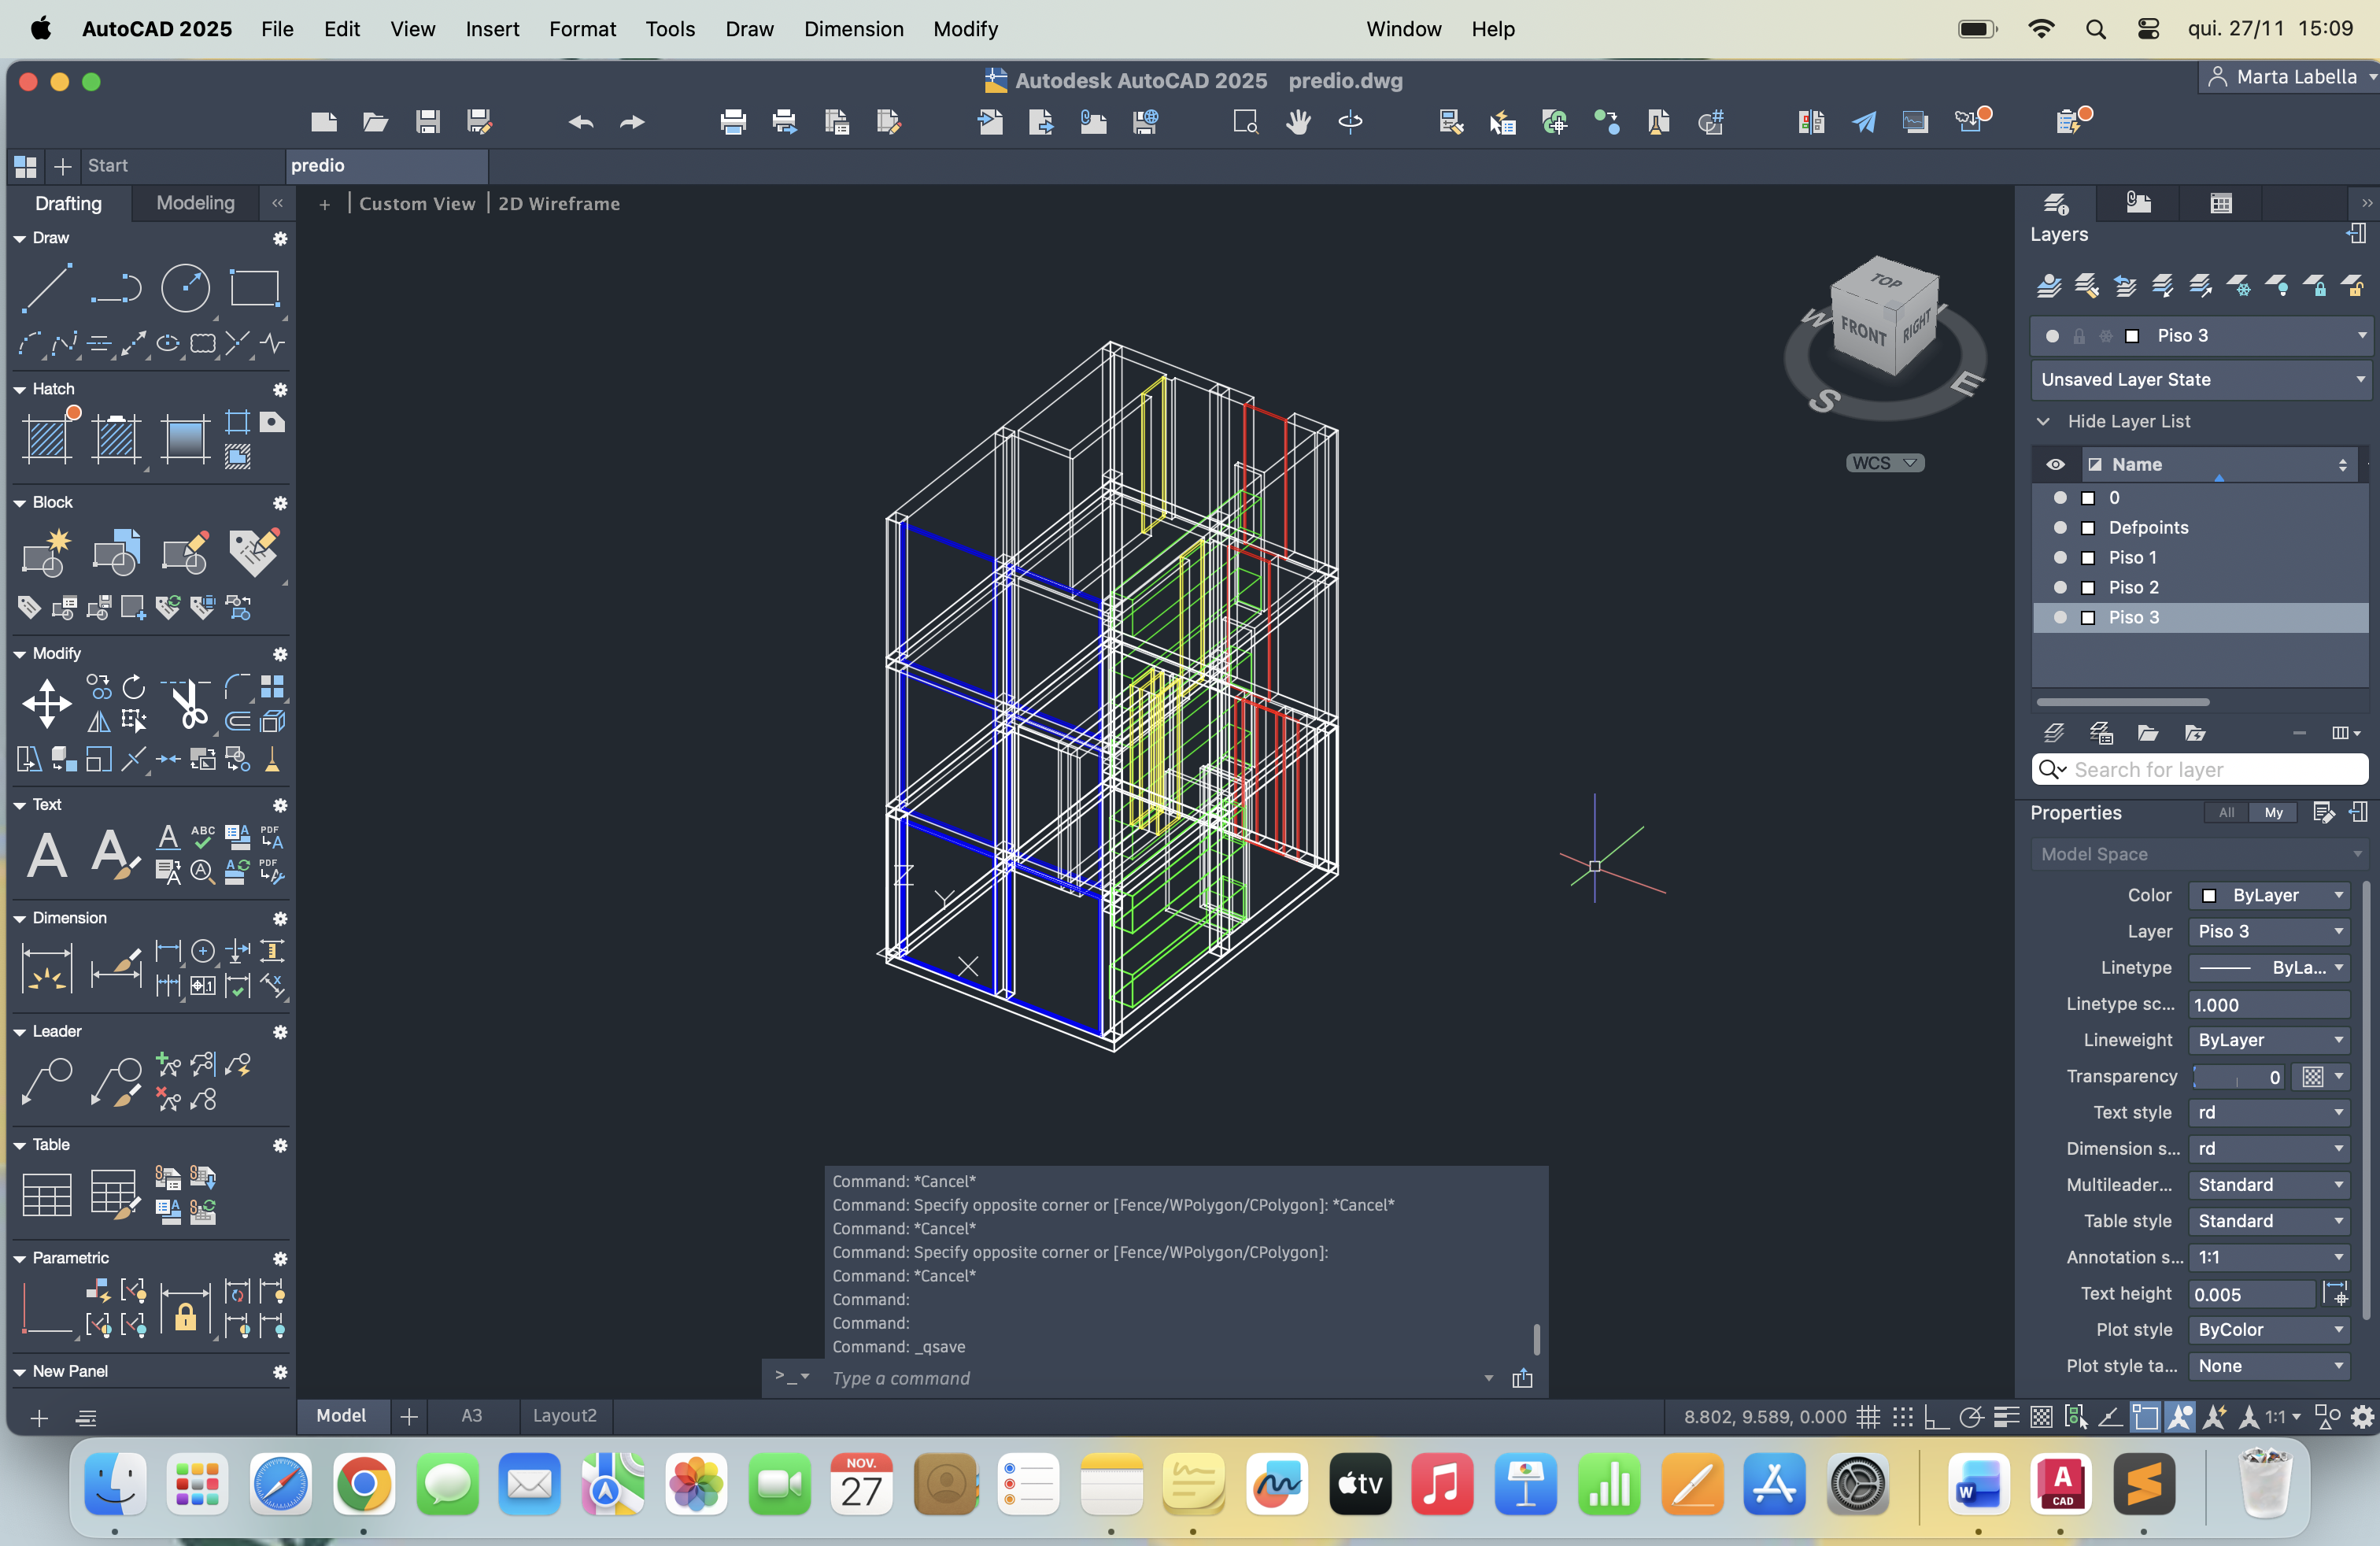Screen dimensions: 2380x1546
Task: Click the Undo arrow in toolbar
Action: (x=580, y=122)
